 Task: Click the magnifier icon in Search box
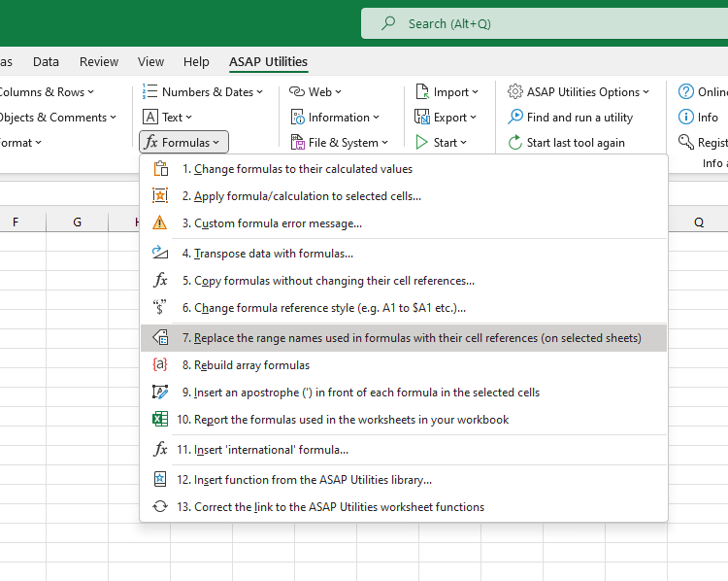pyautogui.click(x=388, y=23)
